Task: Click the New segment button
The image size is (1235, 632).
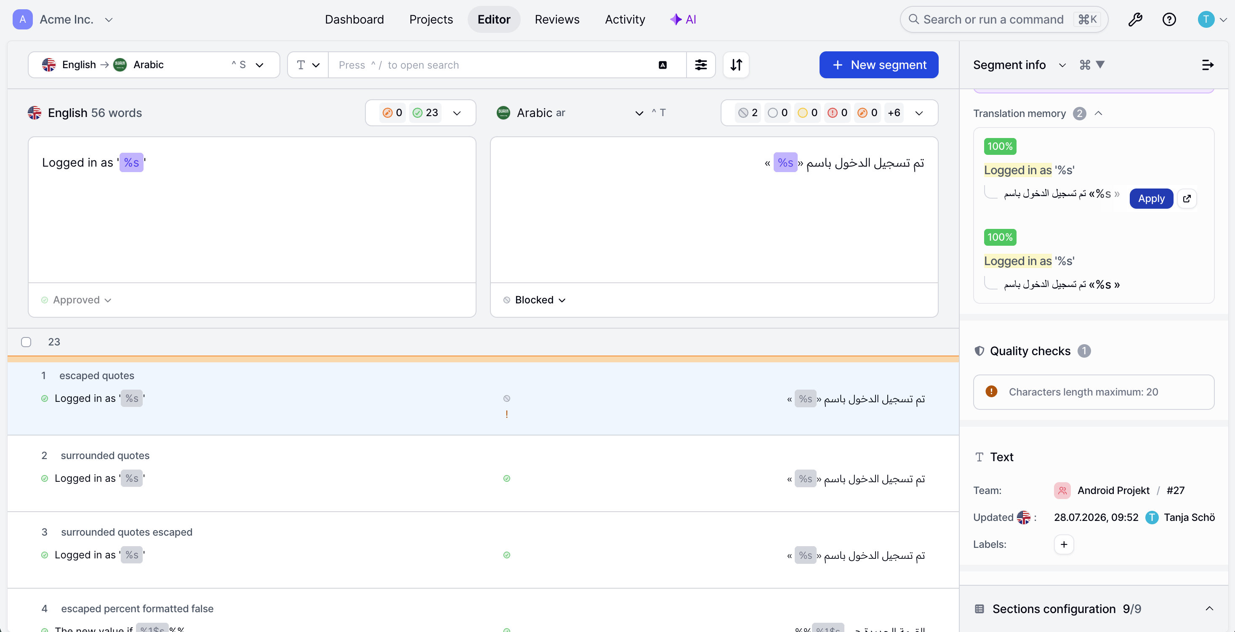Action: [879, 65]
